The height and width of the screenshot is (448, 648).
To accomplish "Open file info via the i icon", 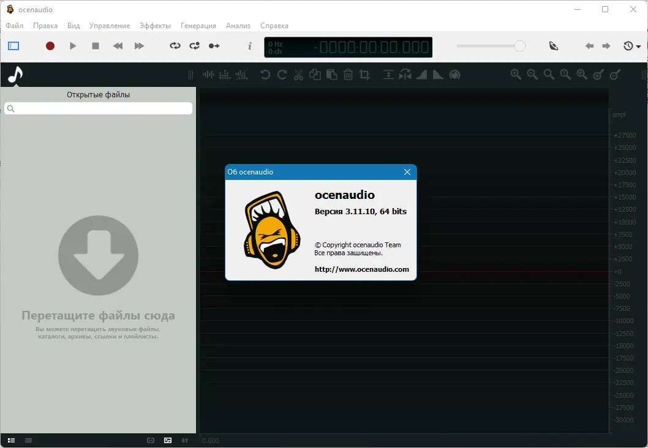I will coord(250,46).
